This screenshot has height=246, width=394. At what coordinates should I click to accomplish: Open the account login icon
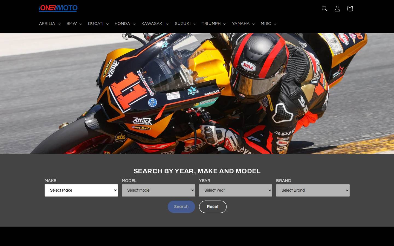click(337, 8)
